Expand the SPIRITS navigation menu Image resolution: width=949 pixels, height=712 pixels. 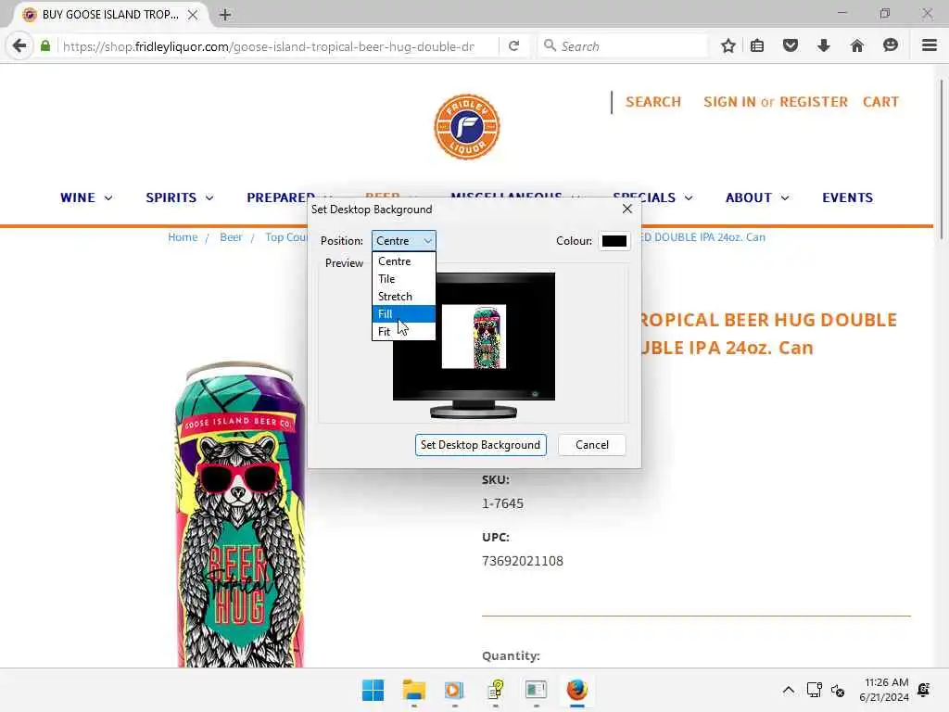tap(180, 197)
